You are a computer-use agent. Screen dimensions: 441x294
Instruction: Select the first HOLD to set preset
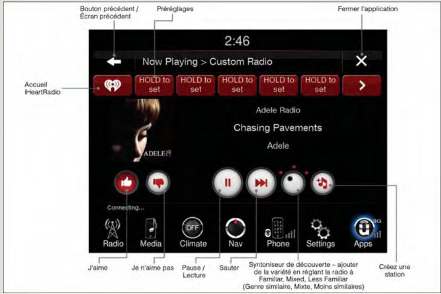click(154, 86)
